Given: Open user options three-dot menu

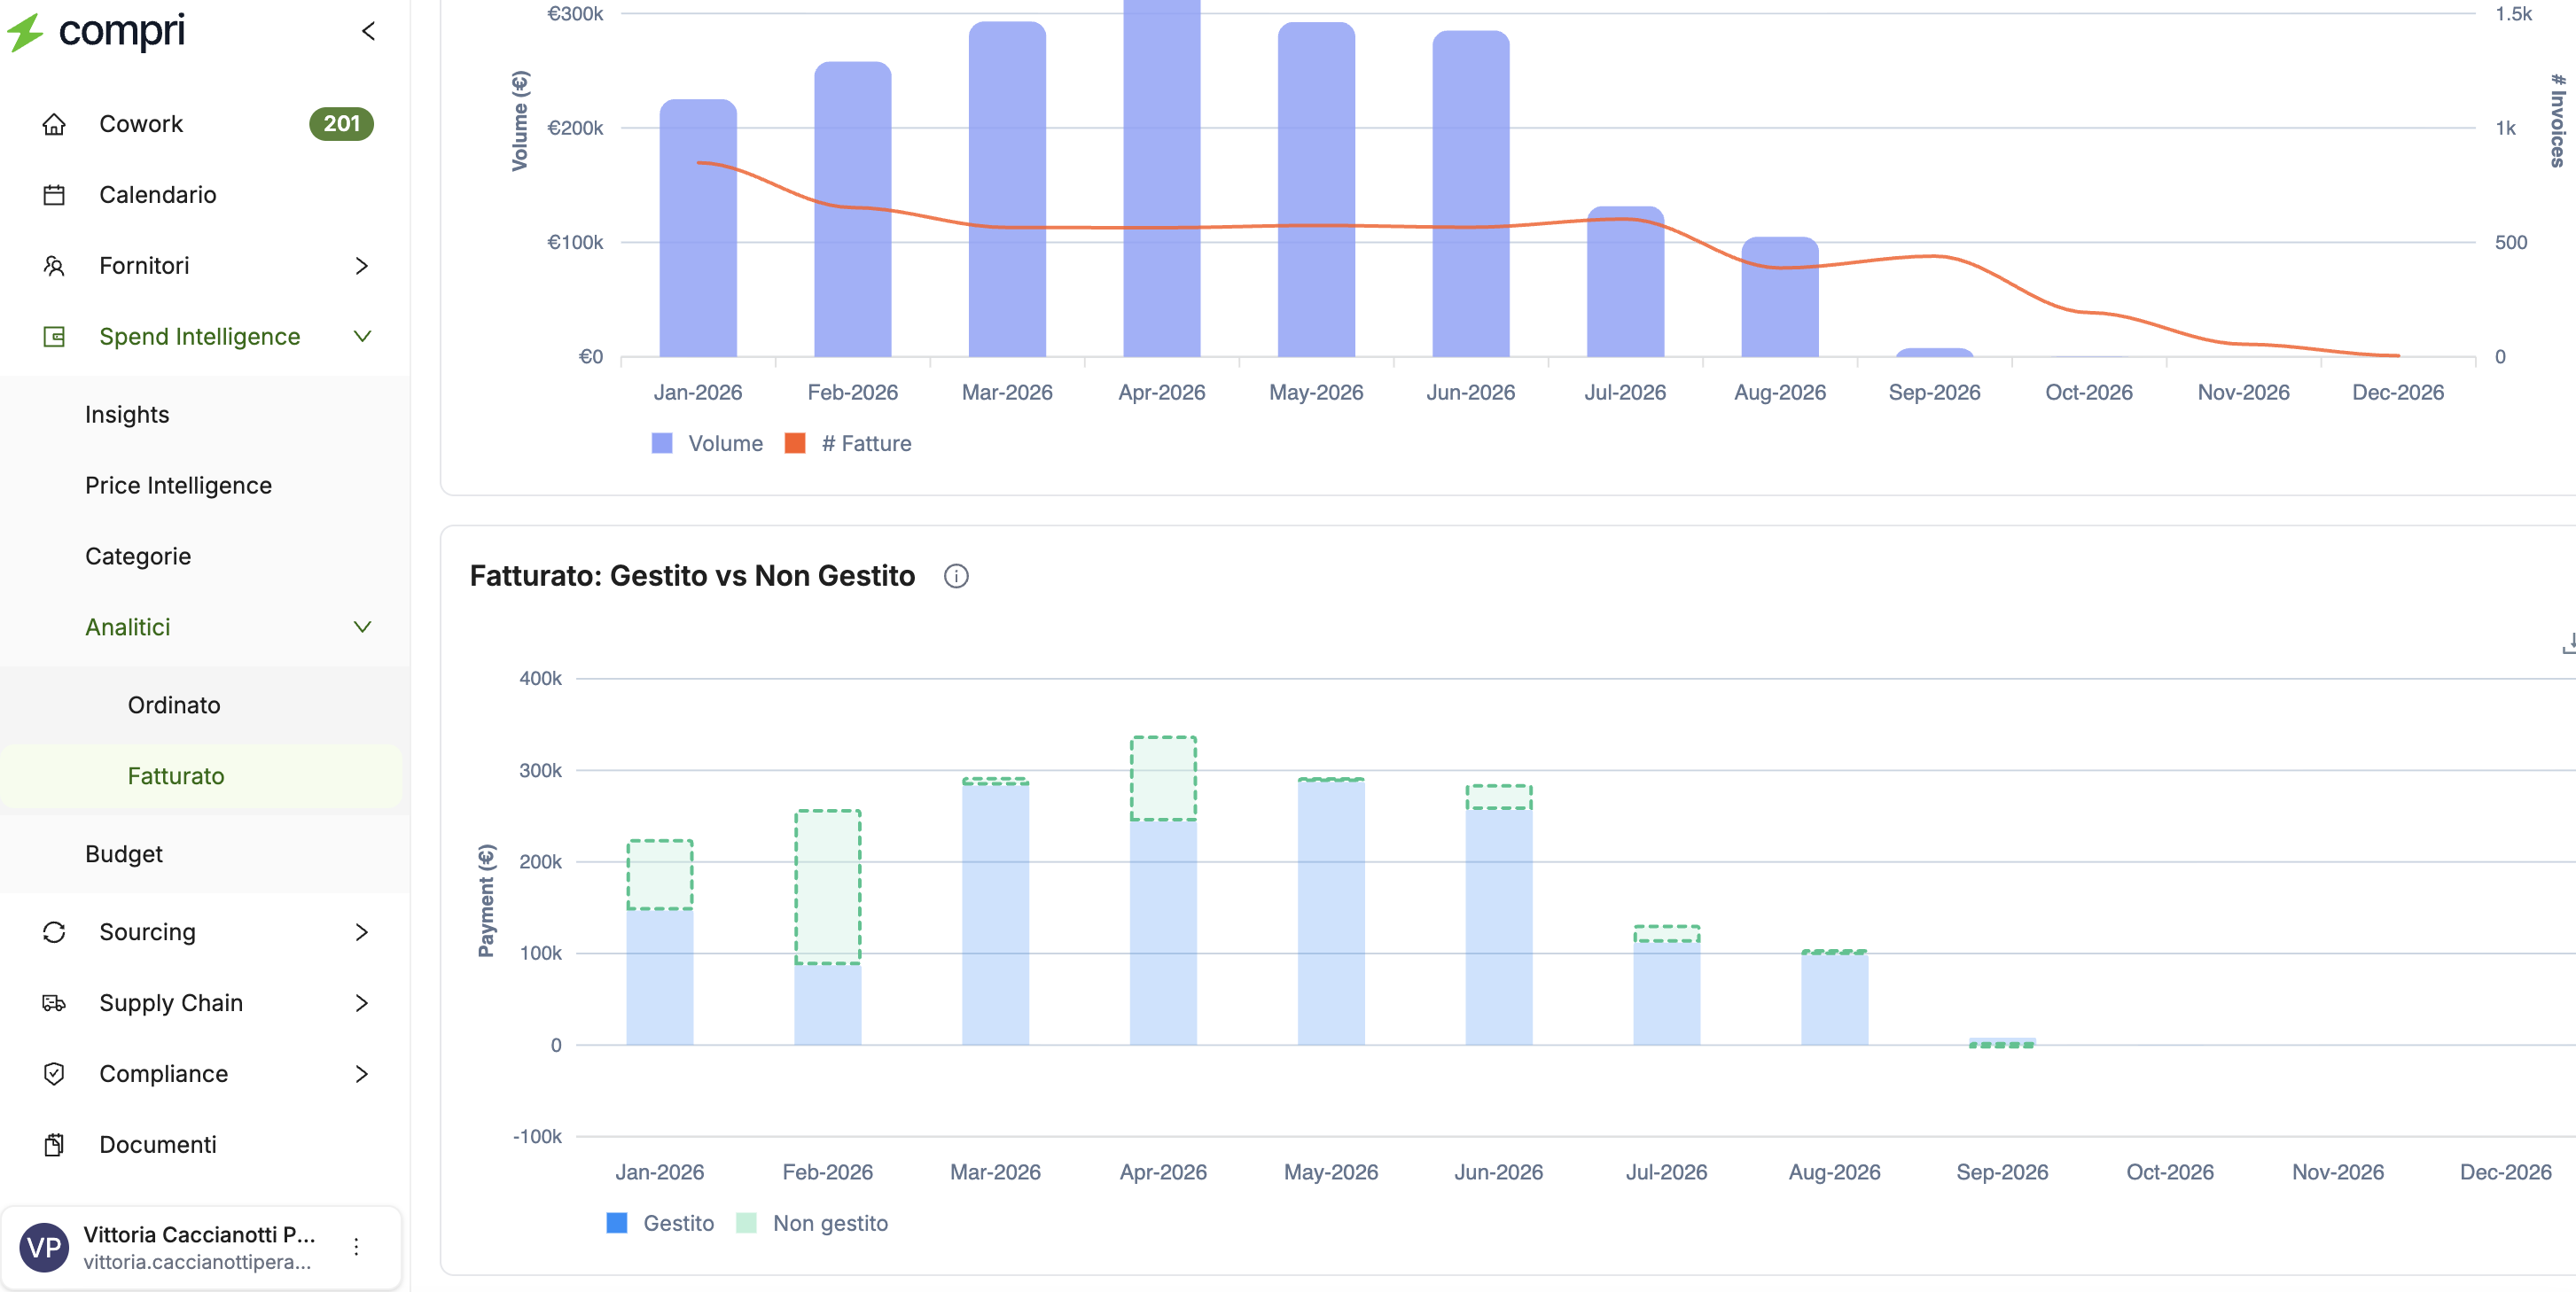Looking at the screenshot, I should click(356, 1247).
